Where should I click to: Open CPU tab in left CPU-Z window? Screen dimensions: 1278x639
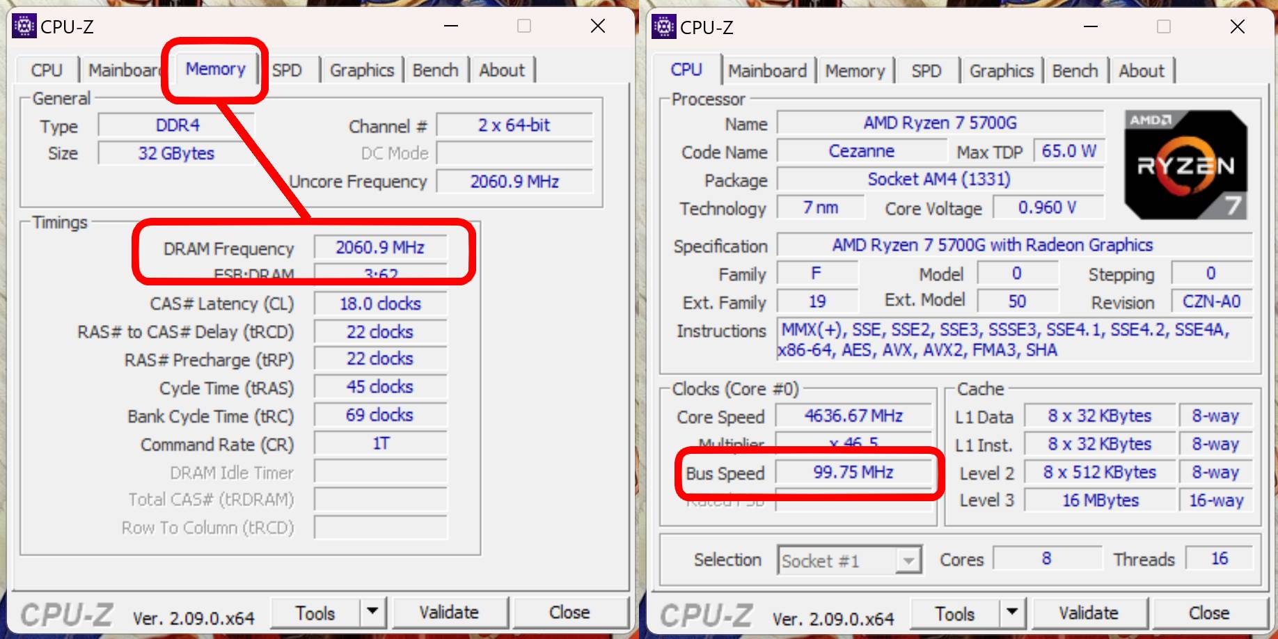click(x=47, y=70)
